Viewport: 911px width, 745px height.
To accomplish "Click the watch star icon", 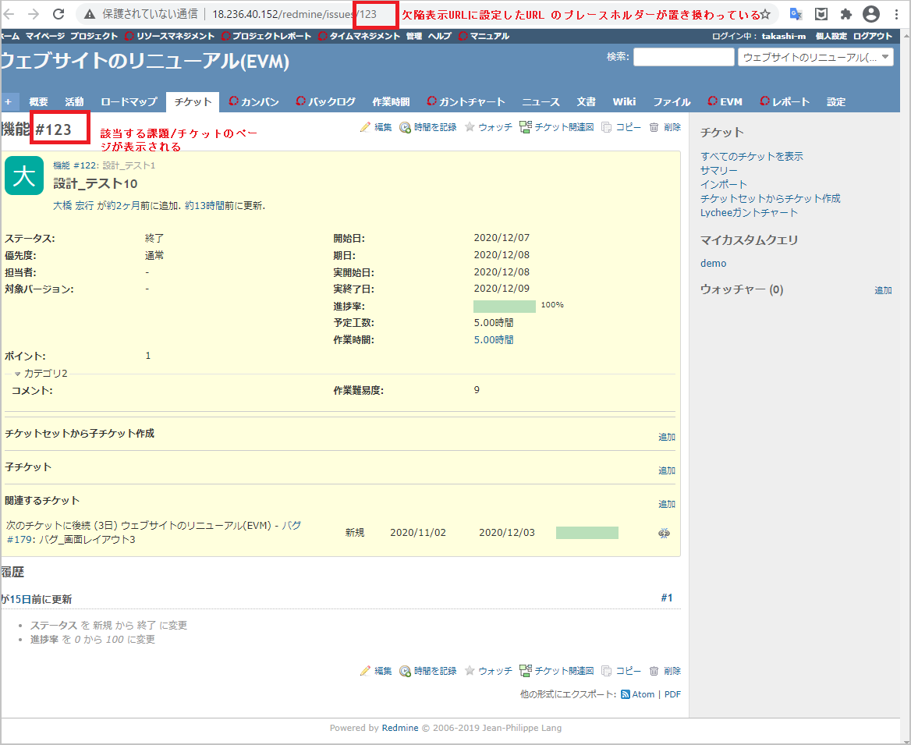I will [x=470, y=127].
